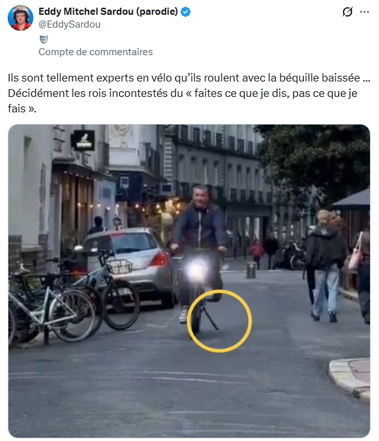
Task: Open the @EddySardou handle link
Action: 69,24
